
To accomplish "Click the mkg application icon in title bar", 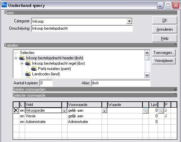I will [4, 5].
